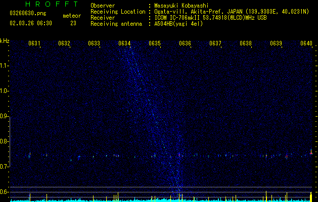Click time marker 0634
This screenshot has height=202, width=318.
(x=124, y=43)
